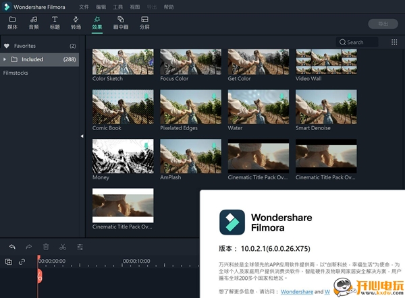This screenshot has height=298, width=405.
Task: Open the 音频 (Audio) tab
Action: [x=34, y=23]
